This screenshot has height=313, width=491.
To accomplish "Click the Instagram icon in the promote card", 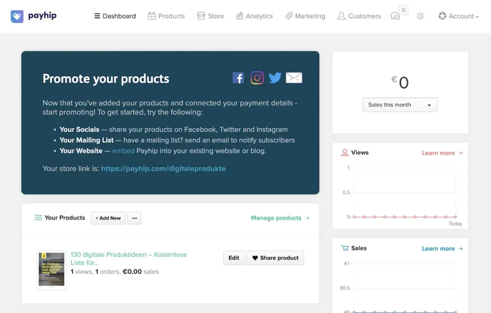I will point(257,78).
